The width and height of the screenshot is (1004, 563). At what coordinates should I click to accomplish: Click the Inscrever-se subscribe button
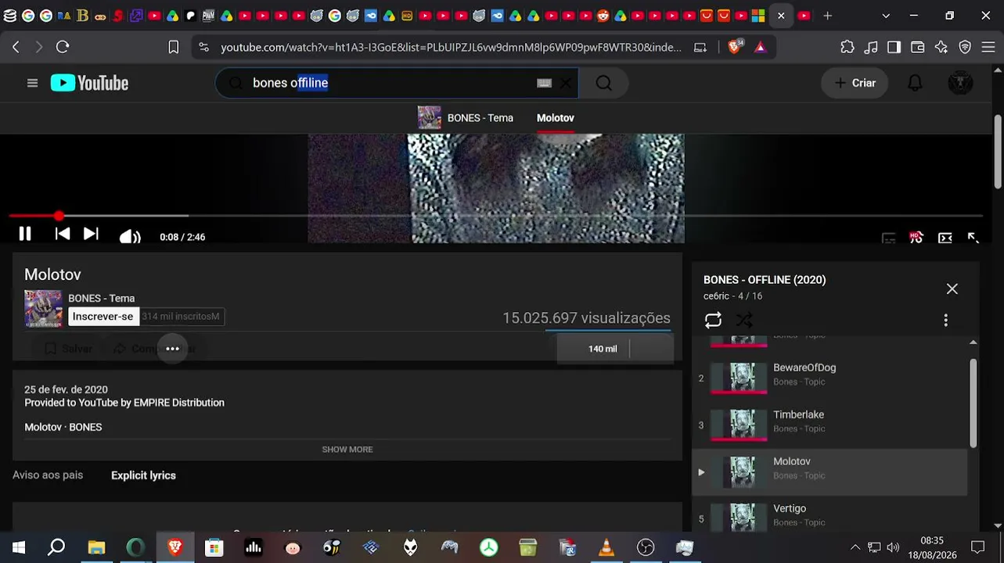tap(103, 317)
